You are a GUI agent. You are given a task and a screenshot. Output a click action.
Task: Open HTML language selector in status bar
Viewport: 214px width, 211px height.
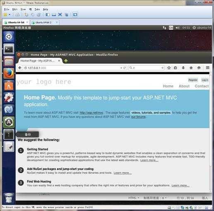[x=134, y=198]
